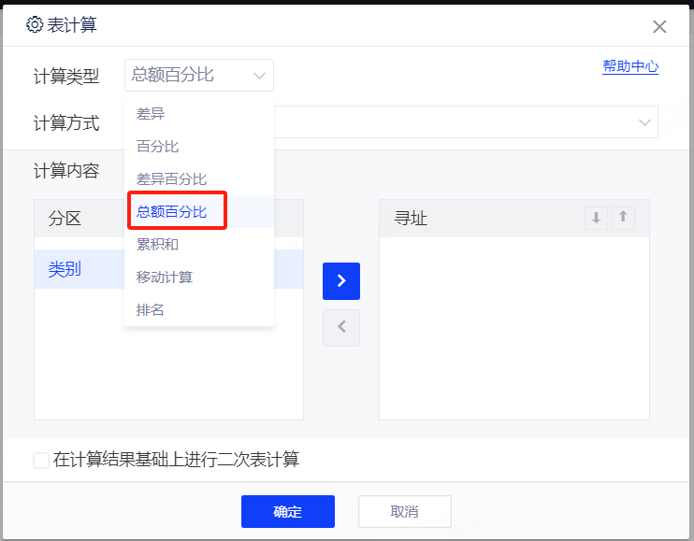
Task: Click the move-left arrow button
Action: 341,328
